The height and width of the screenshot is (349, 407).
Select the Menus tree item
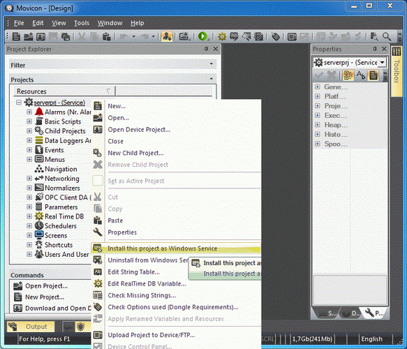(54, 159)
